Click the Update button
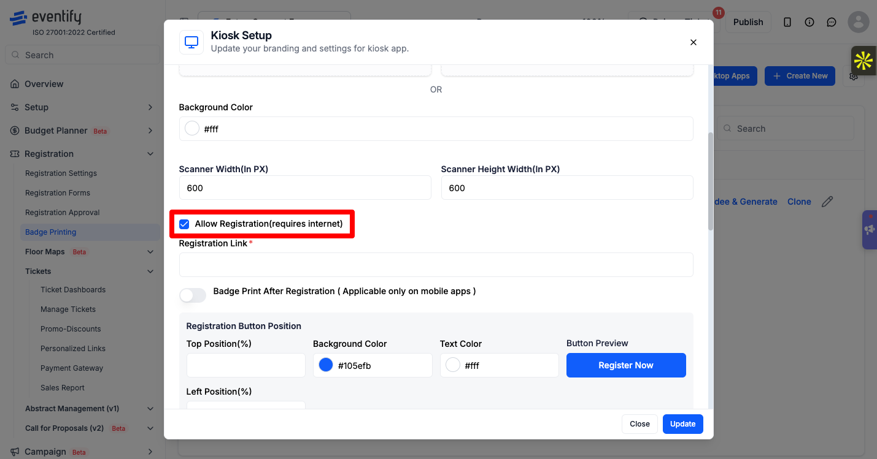The height and width of the screenshot is (459, 877). pyautogui.click(x=683, y=424)
